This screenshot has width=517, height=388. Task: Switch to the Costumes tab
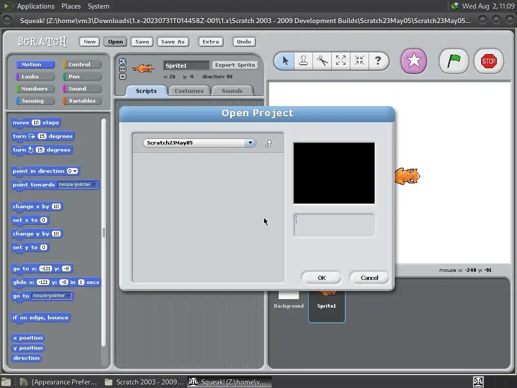pyautogui.click(x=189, y=91)
